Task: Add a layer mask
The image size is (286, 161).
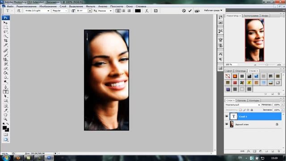Action: (255, 151)
